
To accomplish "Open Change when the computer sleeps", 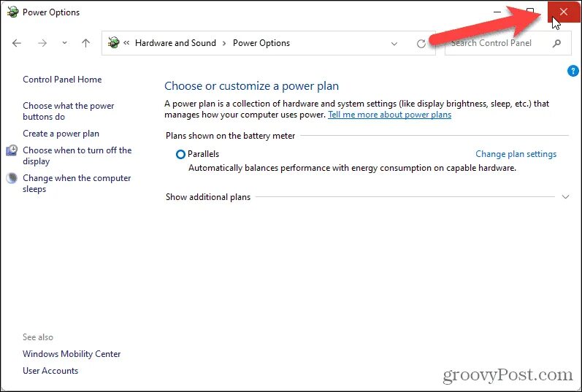I will point(77,183).
